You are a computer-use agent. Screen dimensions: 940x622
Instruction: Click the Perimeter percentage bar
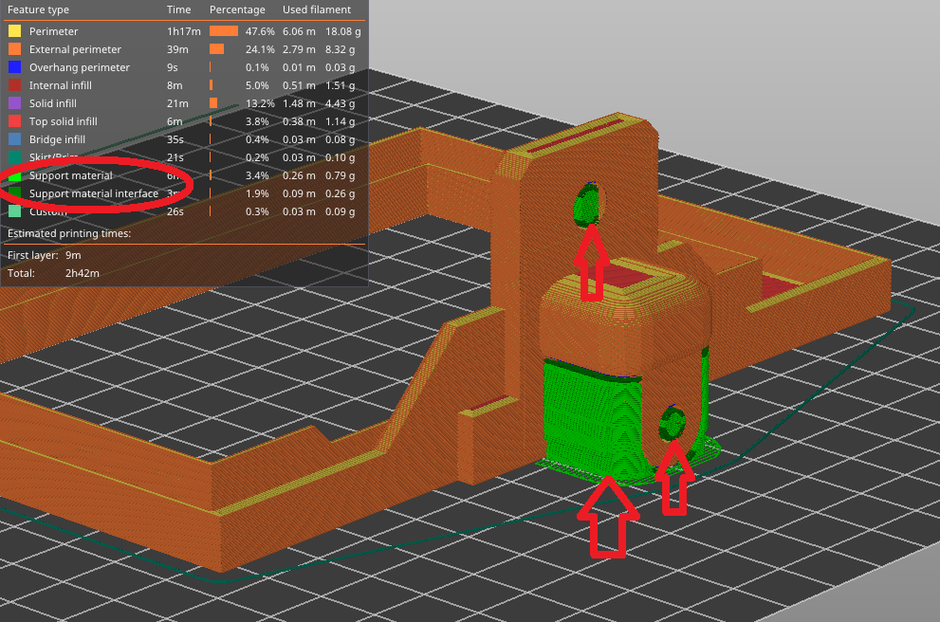224,31
